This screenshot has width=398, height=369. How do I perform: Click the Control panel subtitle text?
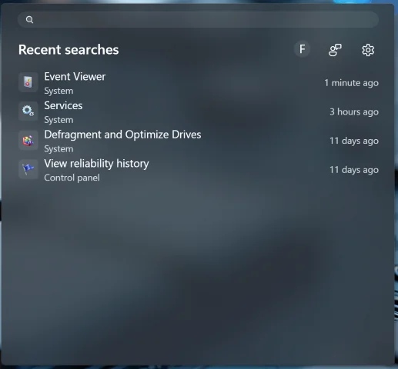tap(72, 178)
